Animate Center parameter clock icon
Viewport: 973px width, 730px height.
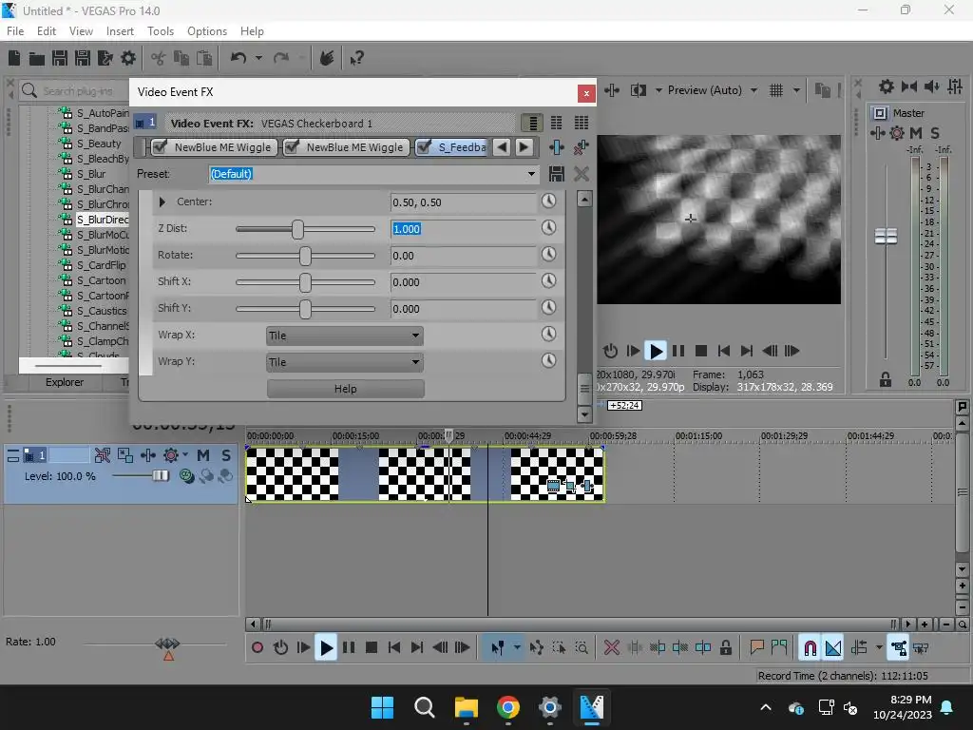click(548, 202)
